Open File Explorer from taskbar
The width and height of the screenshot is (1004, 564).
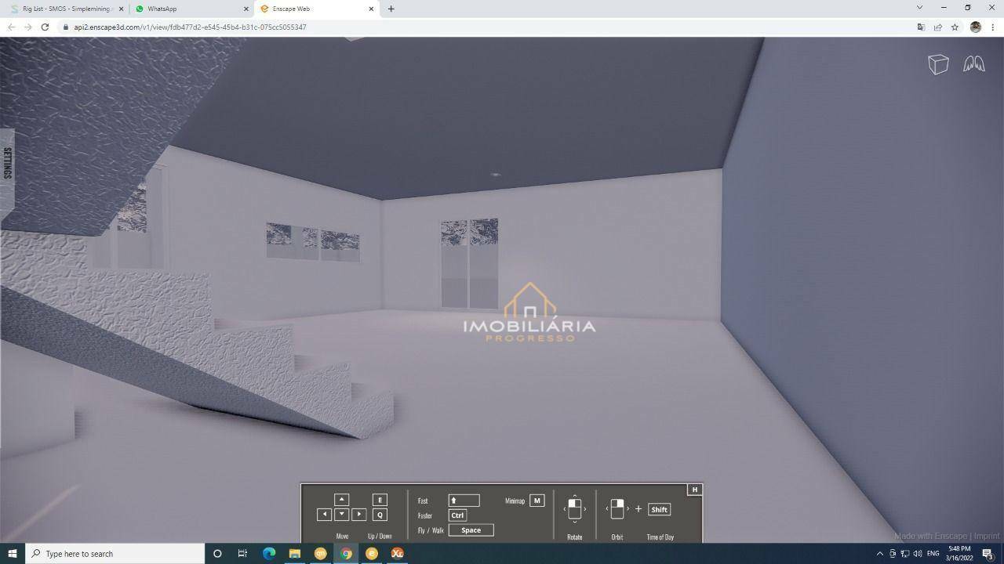295,554
